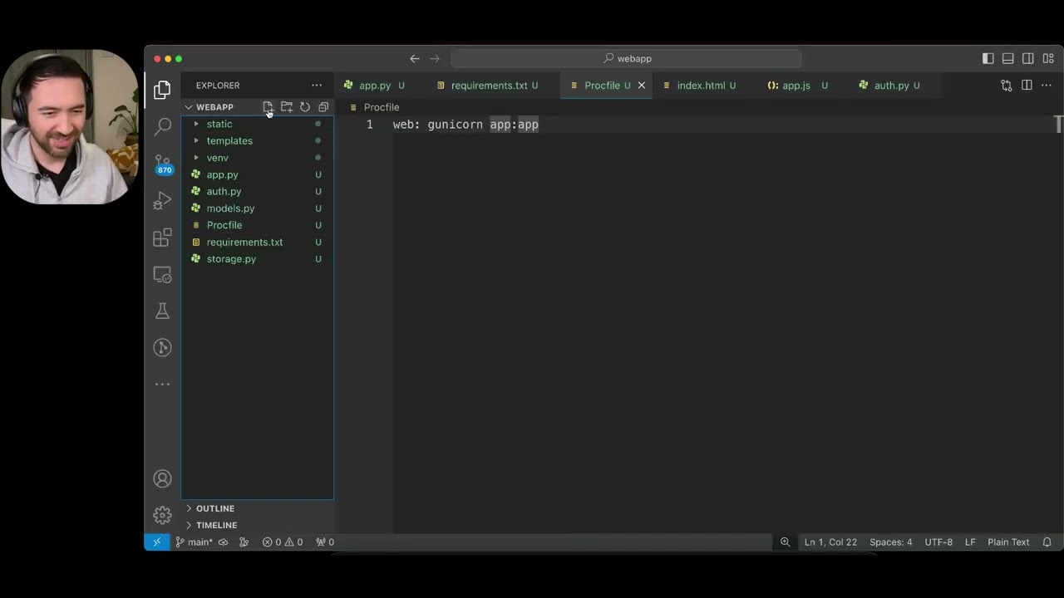Screen dimensions: 1064x598
Task: Toggle the primary side bar visibility
Action: point(988,58)
